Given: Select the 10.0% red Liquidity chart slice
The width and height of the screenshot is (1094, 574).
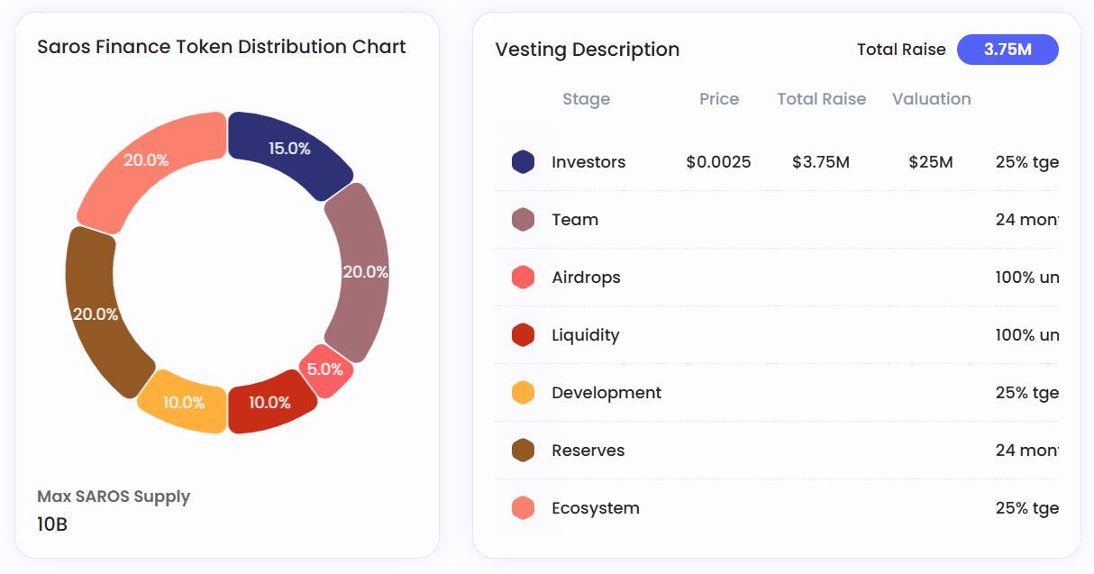Looking at the screenshot, I should [270, 403].
